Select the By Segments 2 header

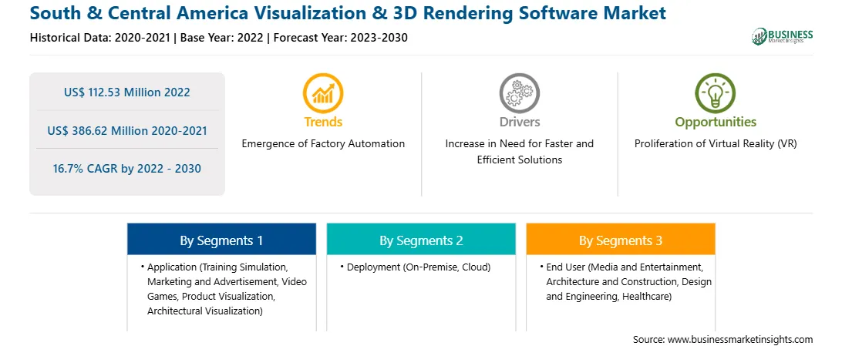(x=421, y=239)
